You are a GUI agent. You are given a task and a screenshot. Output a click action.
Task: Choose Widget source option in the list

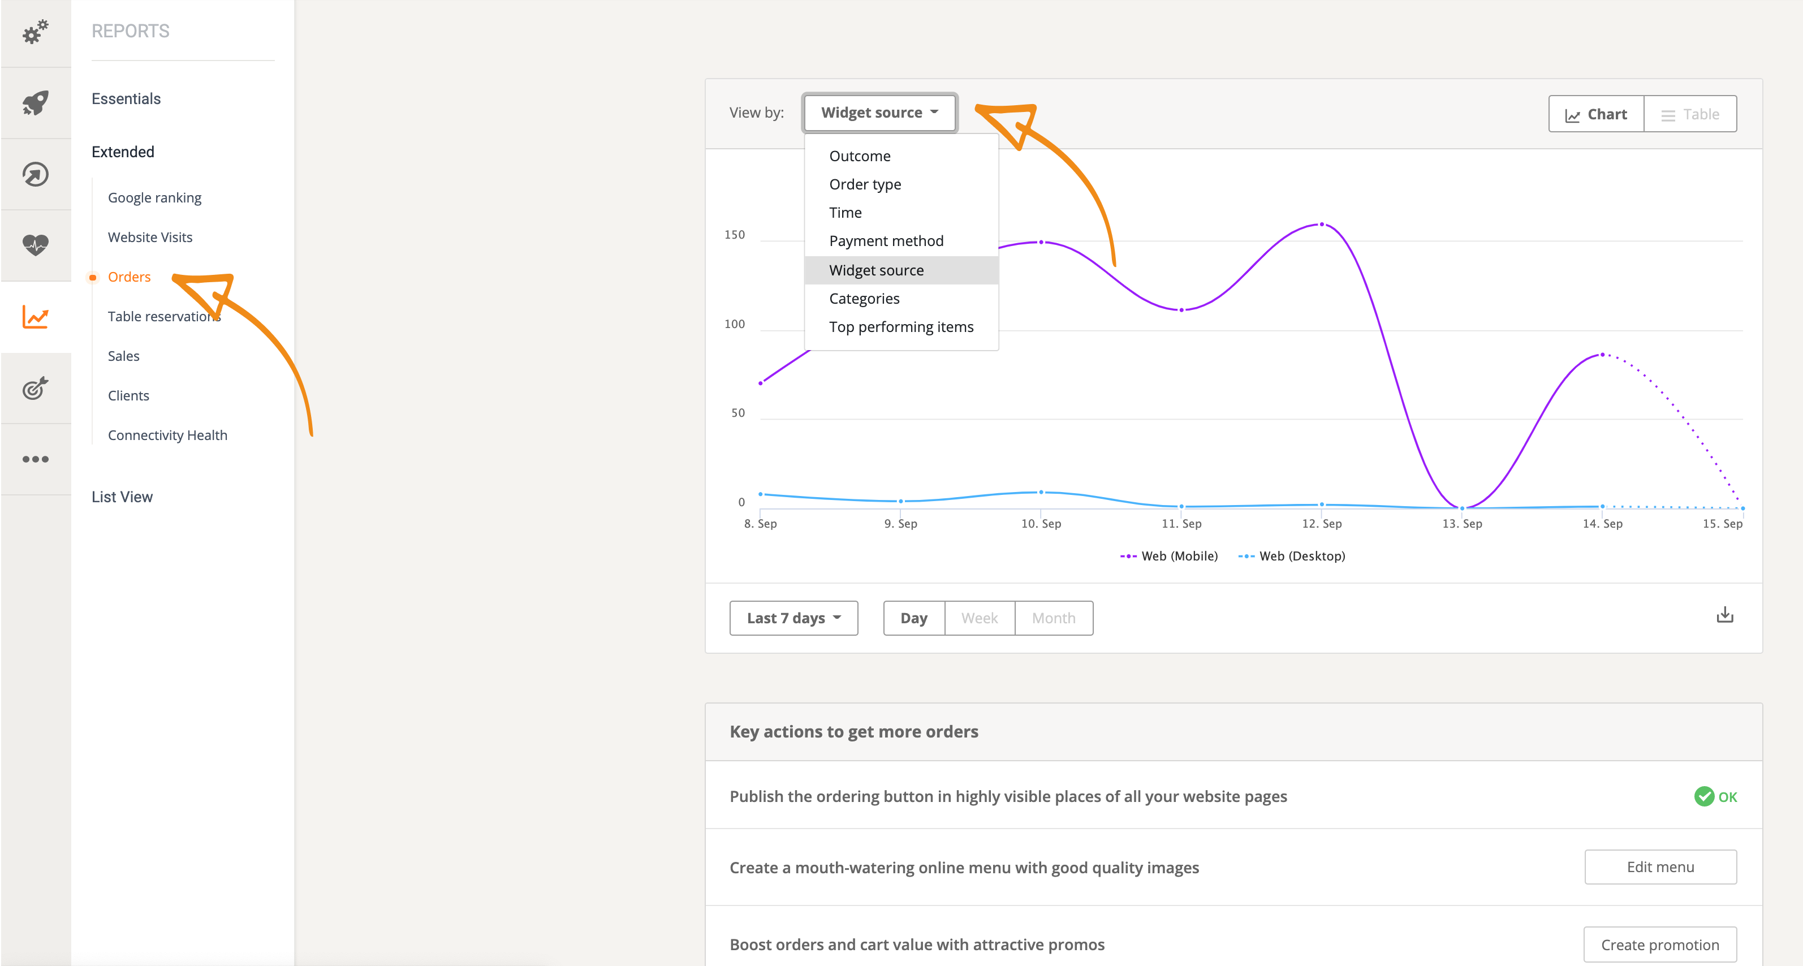(901, 270)
